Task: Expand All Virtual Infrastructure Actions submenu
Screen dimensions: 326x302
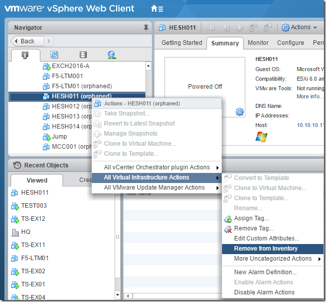Action: [157, 177]
